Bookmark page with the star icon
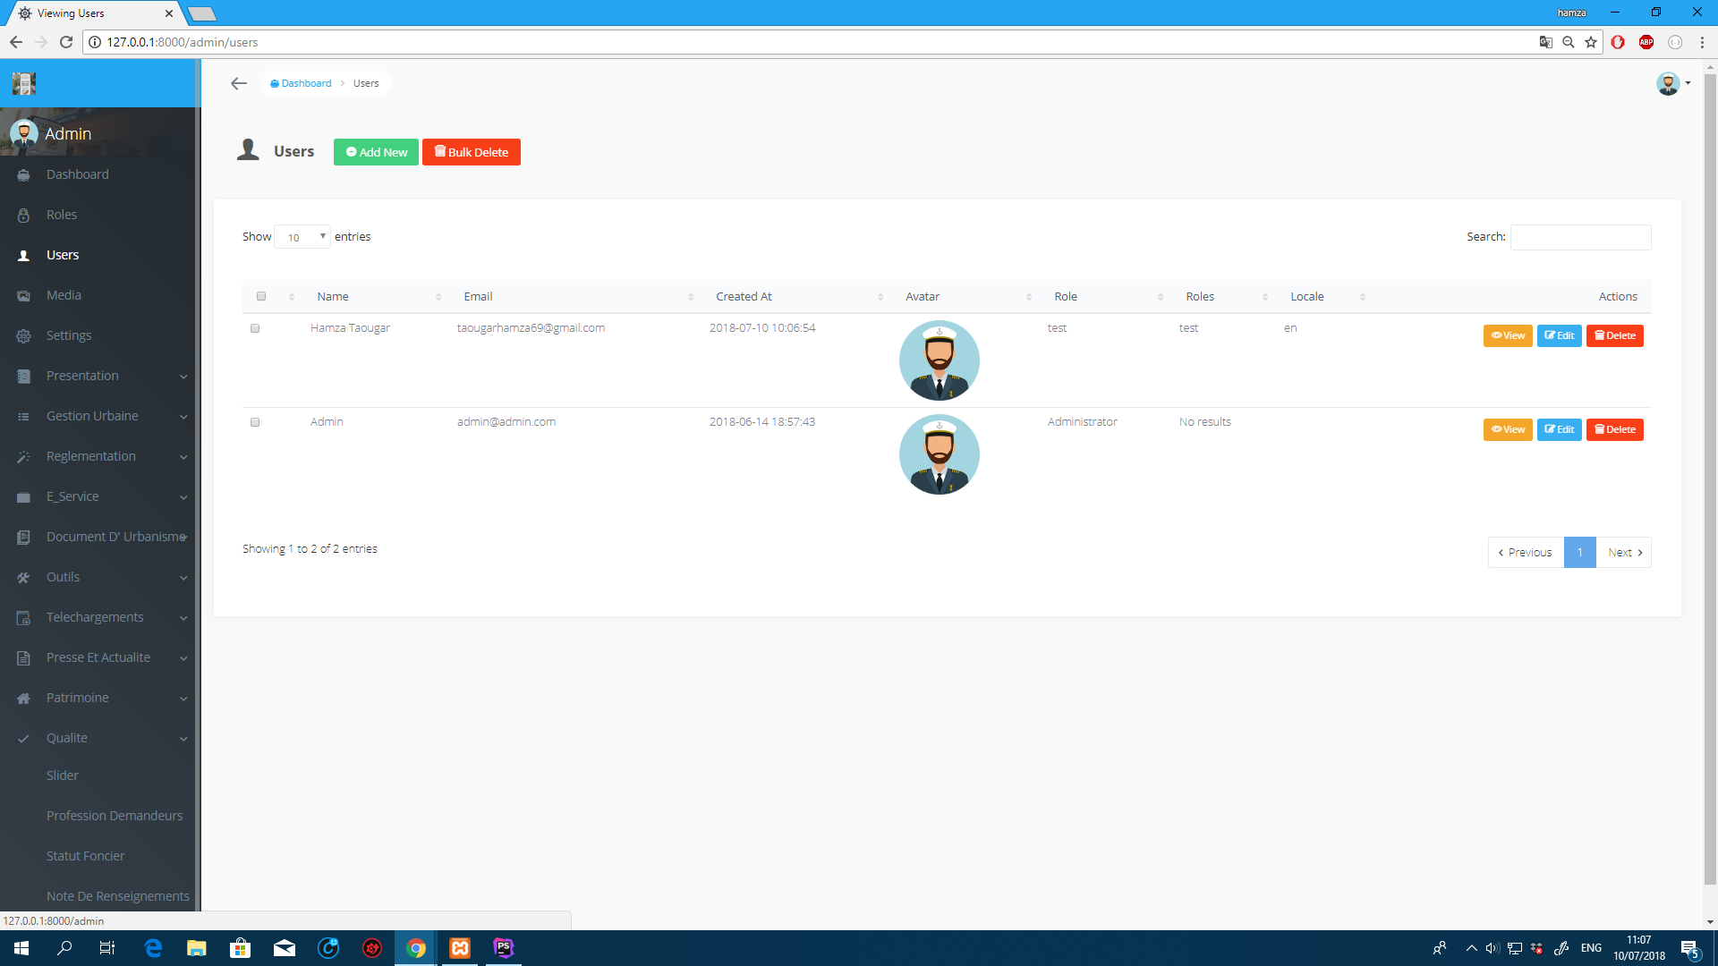This screenshot has width=1718, height=966. (1591, 42)
